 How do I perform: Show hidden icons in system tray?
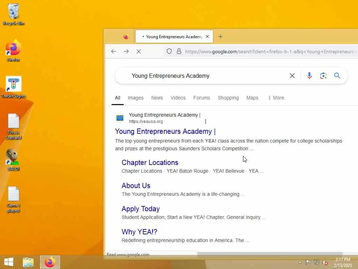pos(300,262)
